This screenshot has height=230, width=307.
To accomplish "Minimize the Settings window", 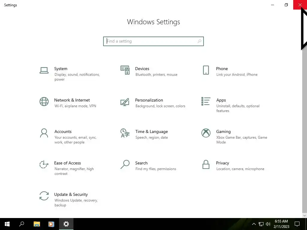I will [273, 5].
